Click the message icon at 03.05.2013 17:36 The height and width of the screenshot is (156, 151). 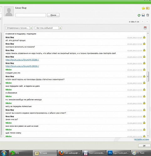144,129
